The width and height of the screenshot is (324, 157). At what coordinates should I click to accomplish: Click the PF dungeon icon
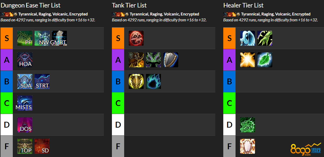click(x=25, y=38)
